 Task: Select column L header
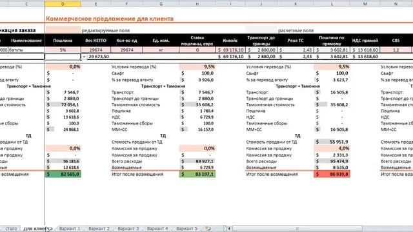coord(332,4)
